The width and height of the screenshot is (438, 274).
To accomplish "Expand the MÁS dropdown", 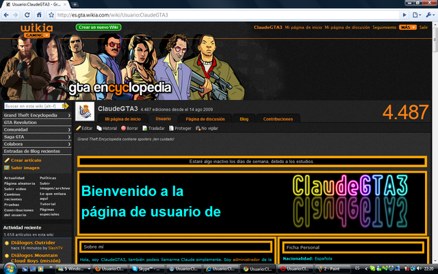I will [408, 27].
